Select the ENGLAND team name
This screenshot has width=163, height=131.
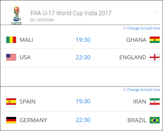[133, 57]
